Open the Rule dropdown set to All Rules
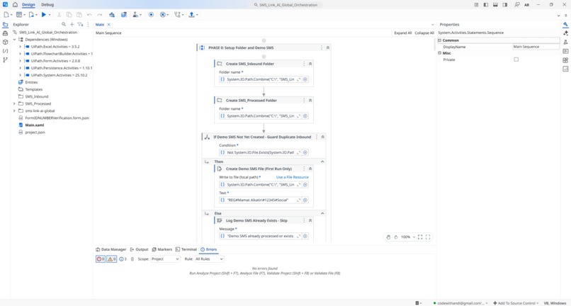 pyautogui.click(x=209, y=259)
